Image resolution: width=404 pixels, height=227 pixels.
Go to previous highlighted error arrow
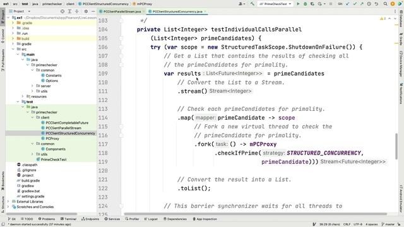click(x=389, y=18)
